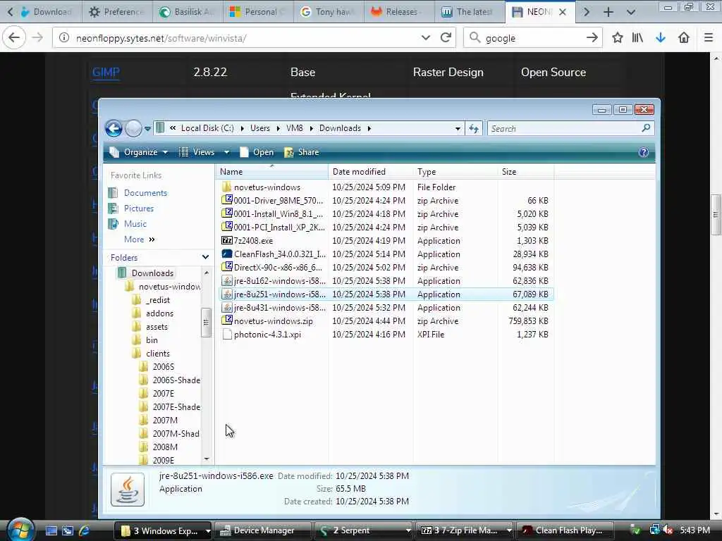The image size is (722, 541).
Task: Sort by the Size column header
Action: click(x=526, y=172)
